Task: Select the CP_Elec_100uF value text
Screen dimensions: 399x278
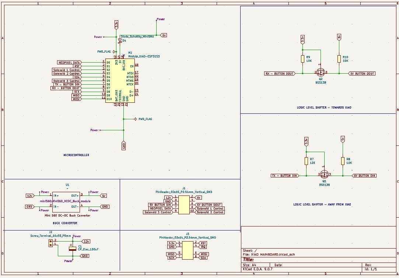Action: 88,249
